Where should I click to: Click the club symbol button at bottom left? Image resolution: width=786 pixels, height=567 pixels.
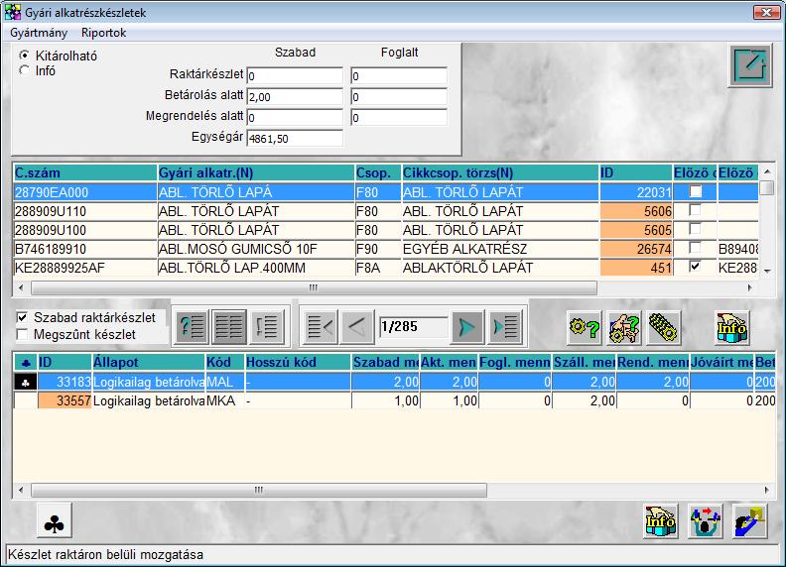[55, 521]
